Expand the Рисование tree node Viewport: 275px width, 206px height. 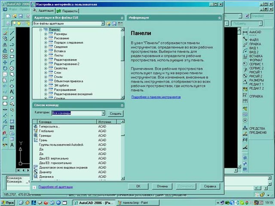(x=46, y=38)
